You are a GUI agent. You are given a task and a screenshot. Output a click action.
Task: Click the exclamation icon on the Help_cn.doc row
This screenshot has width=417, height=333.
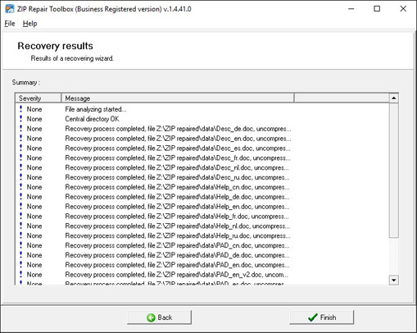pyautogui.click(x=20, y=187)
